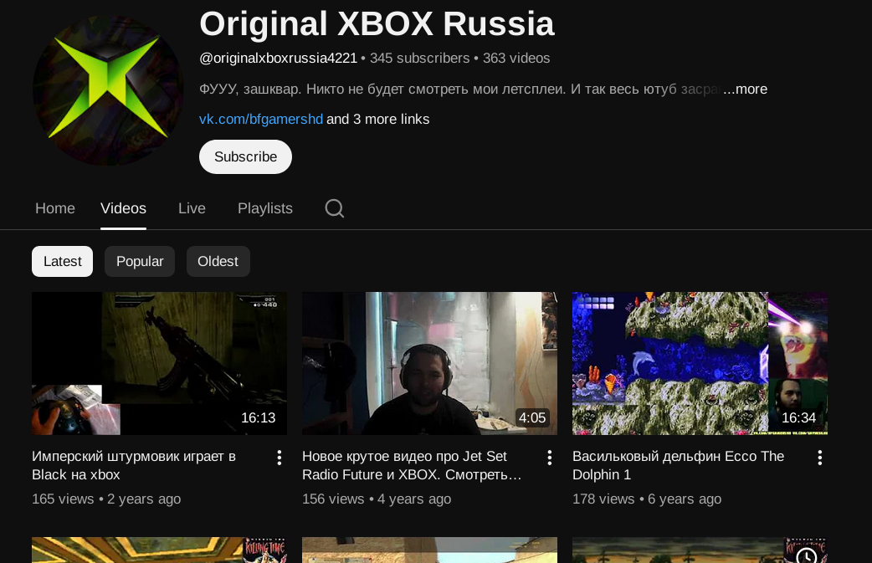872x563 pixels.
Task: Switch to the Home tab
Action: pyautogui.click(x=55, y=208)
